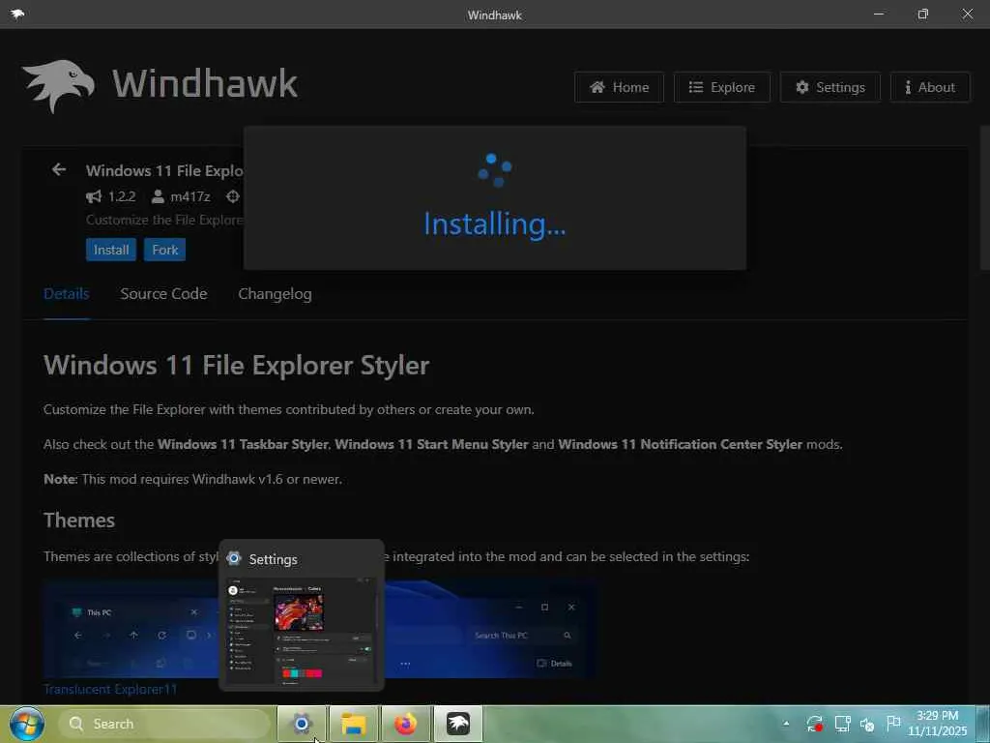Screen dimensions: 990x743
Task: Click version number 1.2.2
Action: (122, 197)
